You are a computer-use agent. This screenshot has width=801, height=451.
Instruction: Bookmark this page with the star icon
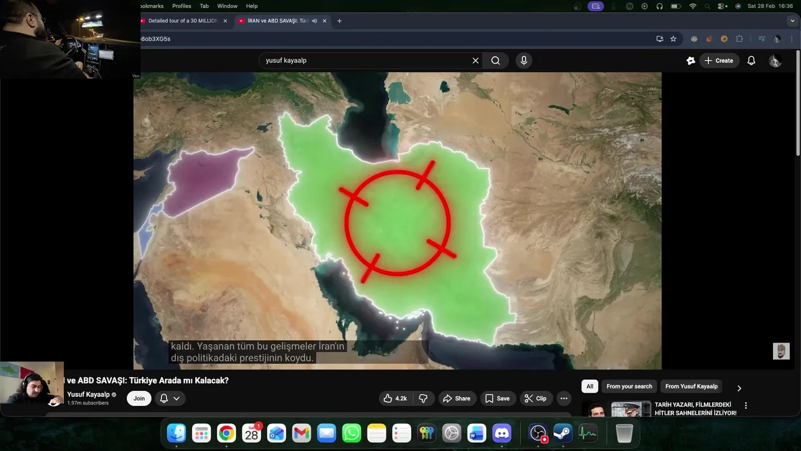(x=673, y=39)
